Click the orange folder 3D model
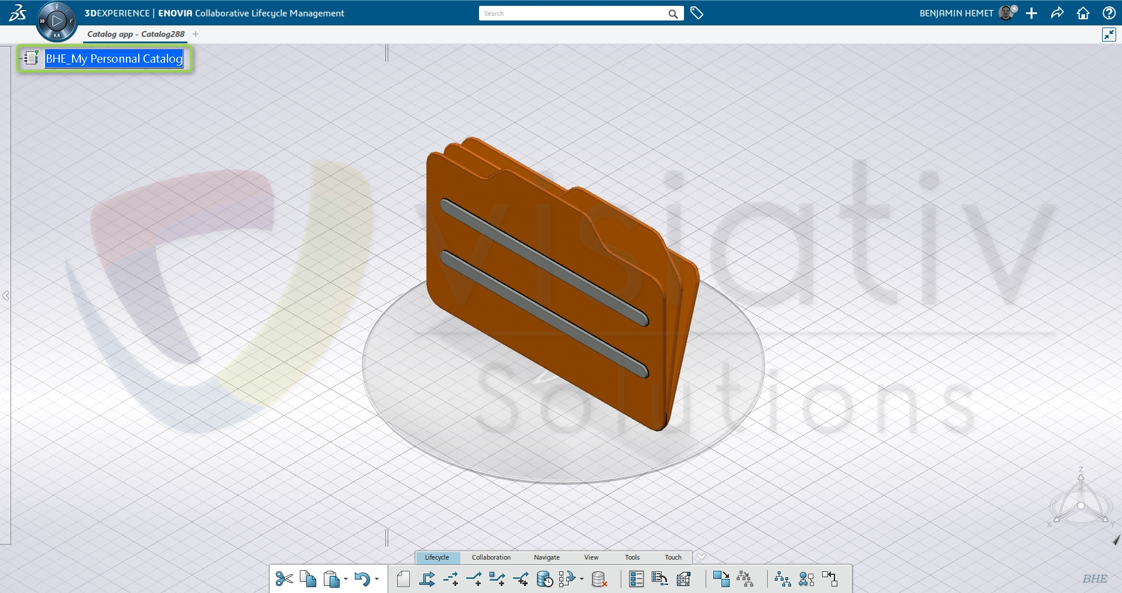 [x=562, y=284]
